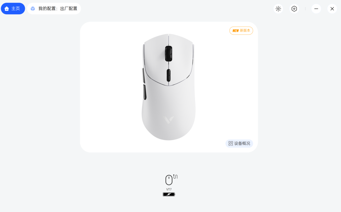Click the house icon in 主页 button
341x212 pixels.
tap(6, 9)
